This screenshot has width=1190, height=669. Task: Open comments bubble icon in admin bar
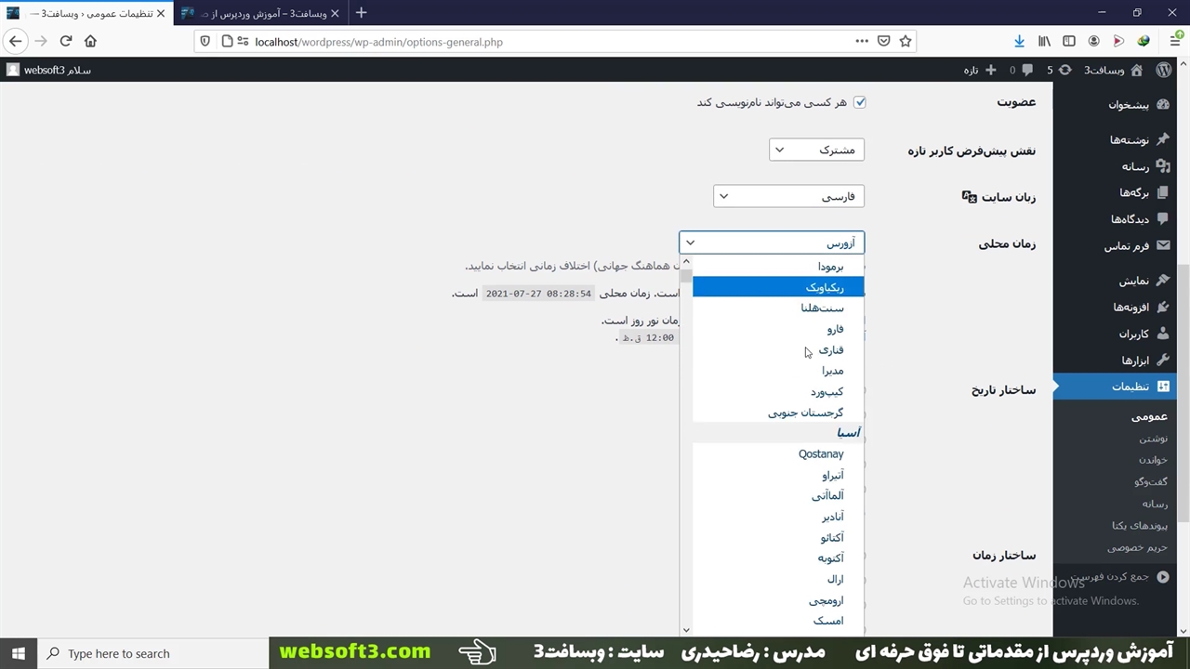pyautogui.click(x=1025, y=70)
